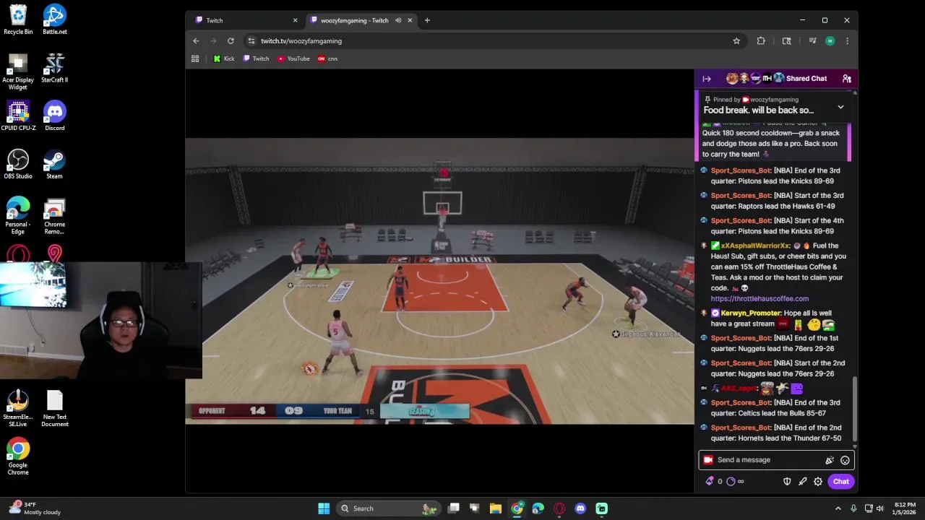Viewport: 925px width, 520px height.
Task: Collapse the chat panel with the arrow icon
Action: pos(707,79)
